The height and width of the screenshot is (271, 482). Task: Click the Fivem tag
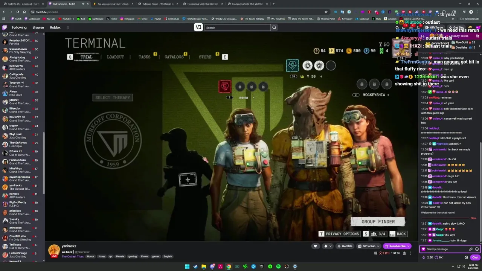click(144, 256)
